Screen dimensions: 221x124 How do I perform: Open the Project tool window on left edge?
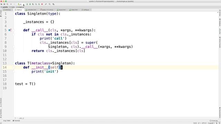1,13
